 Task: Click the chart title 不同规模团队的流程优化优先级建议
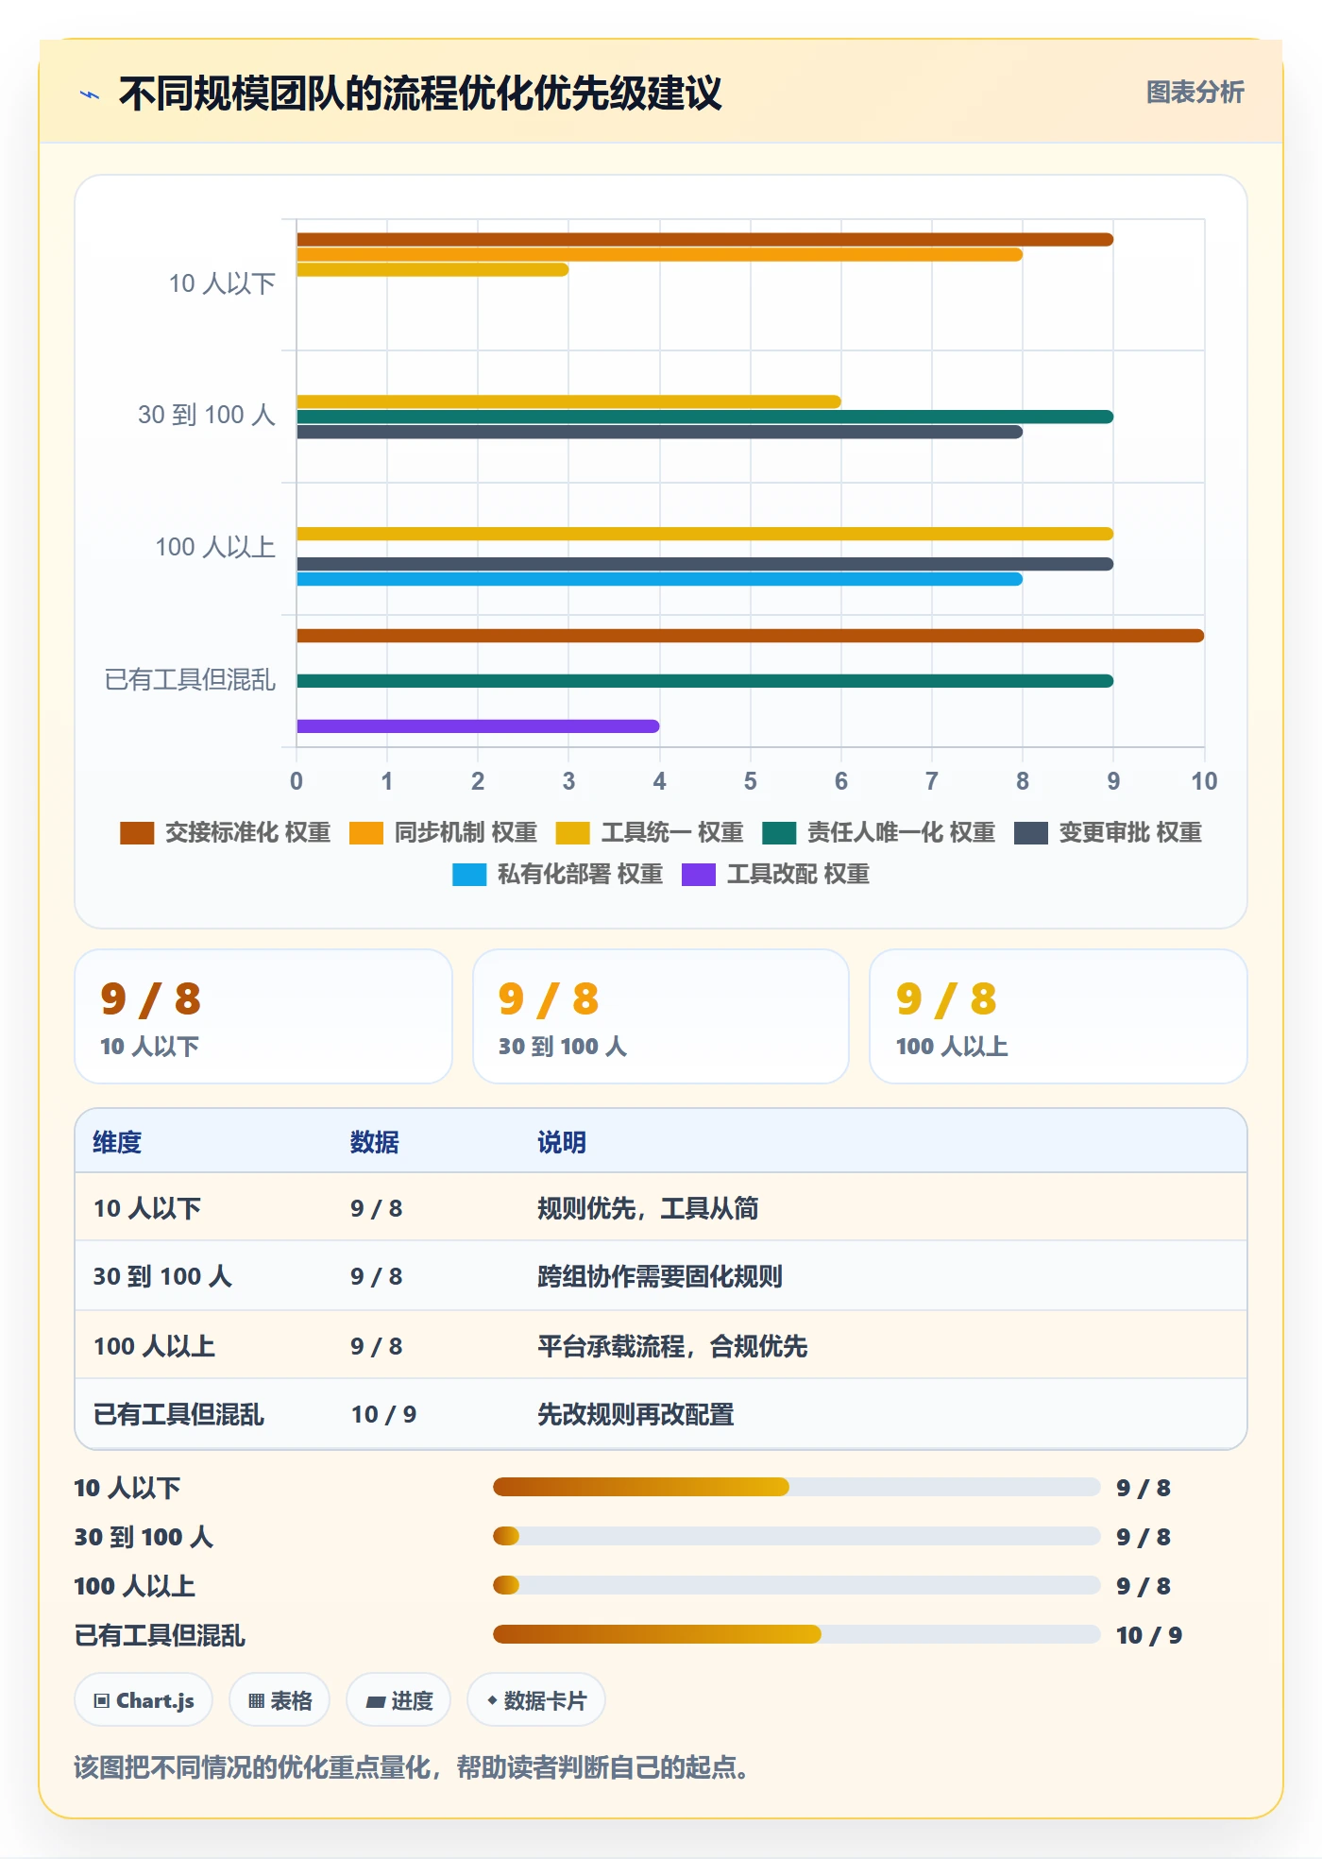[x=420, y=94]
